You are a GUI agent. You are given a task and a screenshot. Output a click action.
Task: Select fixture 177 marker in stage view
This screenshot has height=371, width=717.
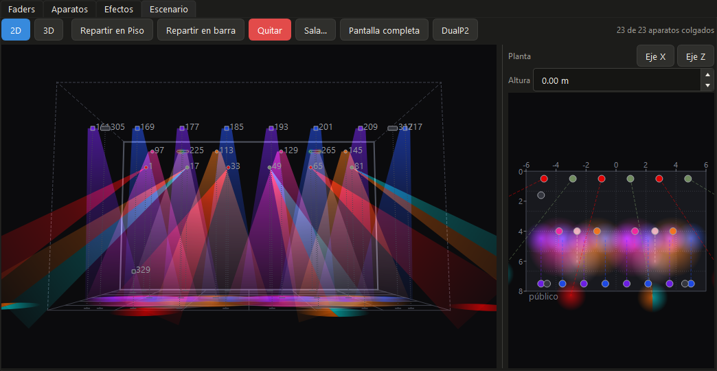tap(182, 128)
